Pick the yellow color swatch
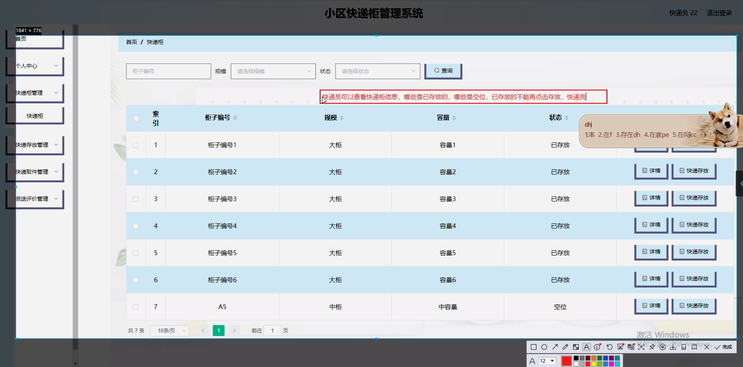The height and width of the screenshot is (367, 743). coord(593,364)
